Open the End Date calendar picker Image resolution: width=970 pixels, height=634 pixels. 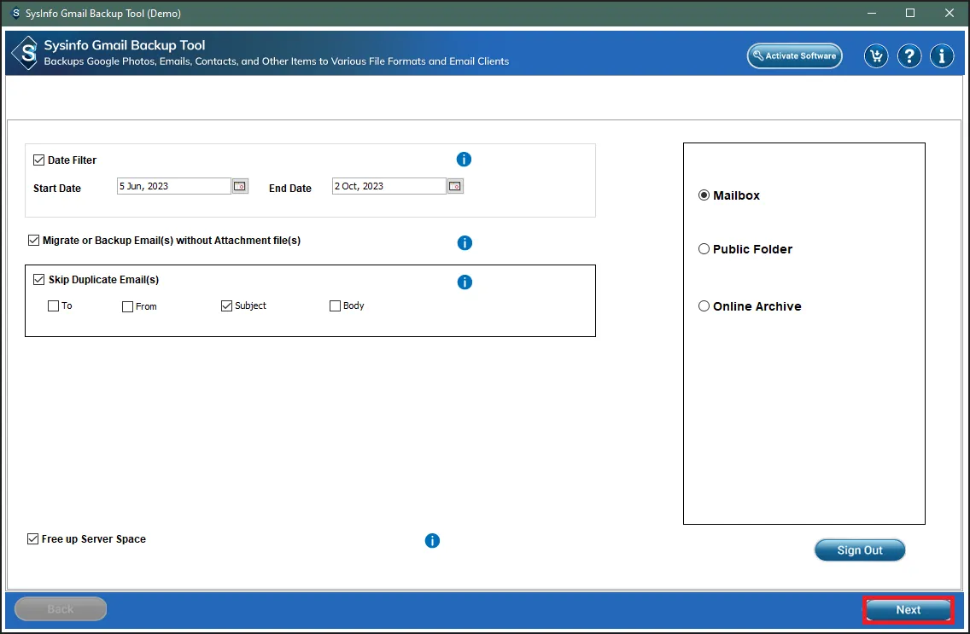pos(455,186)
